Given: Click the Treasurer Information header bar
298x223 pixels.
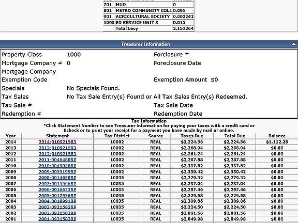Looking at the screenshot, I should 149,44.
